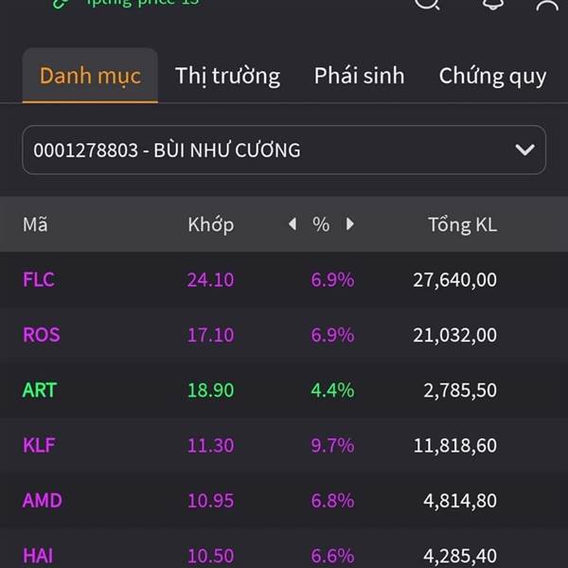Open the FLC stock row

coord(284,279)
